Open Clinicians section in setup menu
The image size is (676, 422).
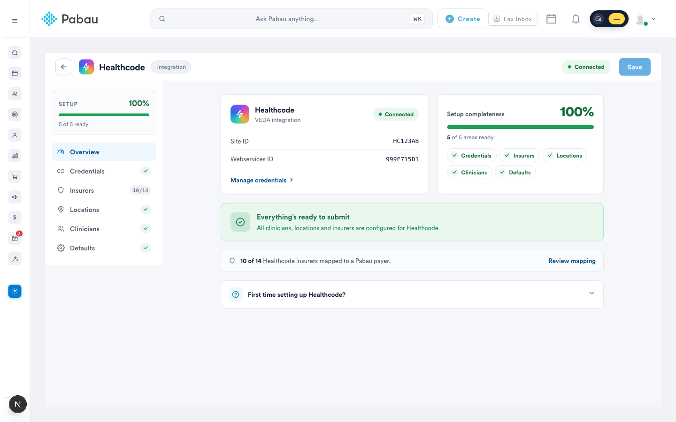coord(104,229)
